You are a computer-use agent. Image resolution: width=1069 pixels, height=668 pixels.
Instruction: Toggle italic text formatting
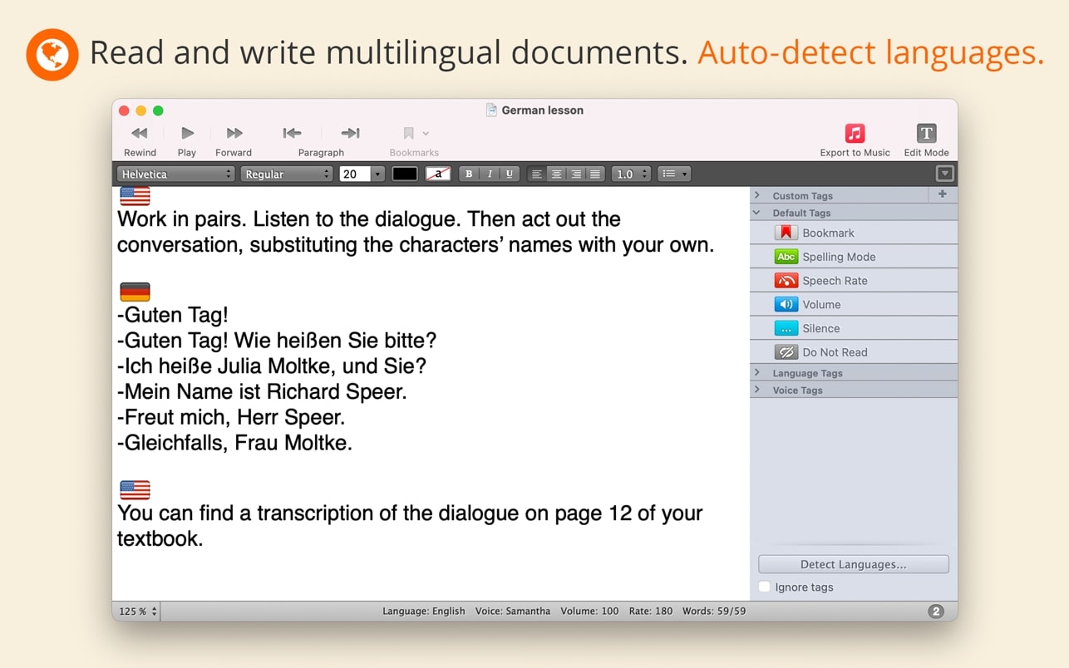tap(490, 174)
